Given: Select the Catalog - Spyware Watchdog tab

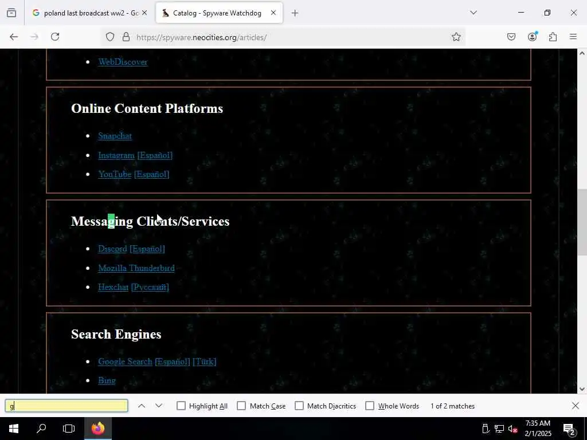Looking at the screenshot, I should click(x=220, y=13).
